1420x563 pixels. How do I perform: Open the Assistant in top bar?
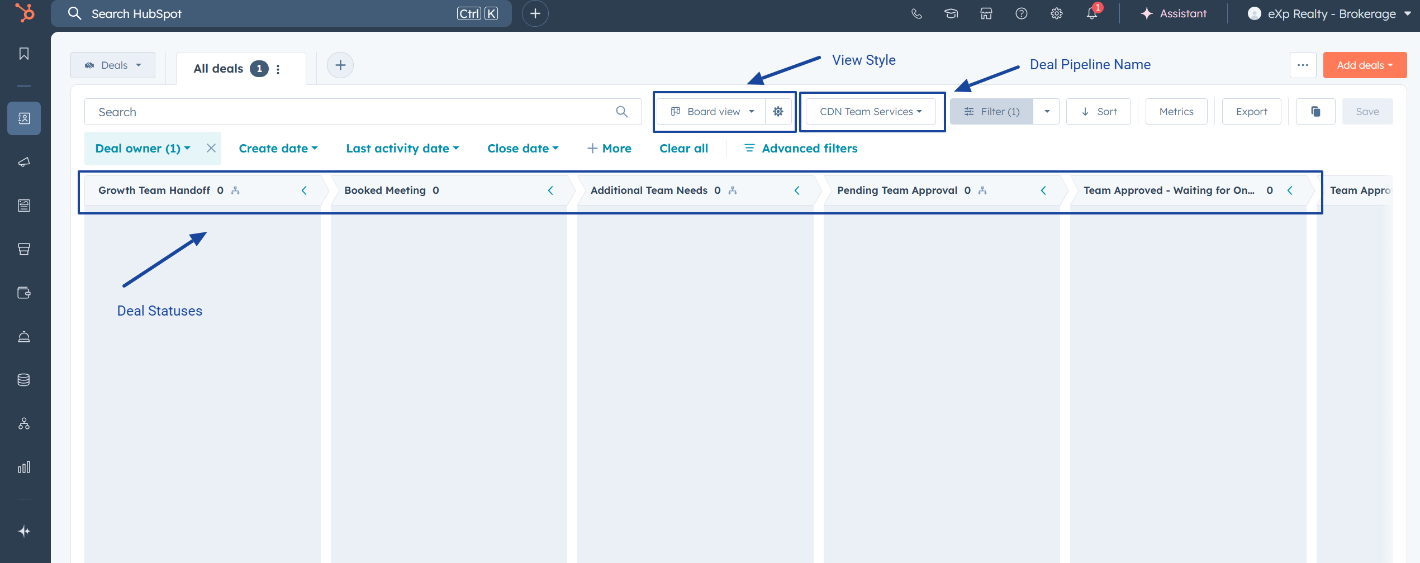1174,13
